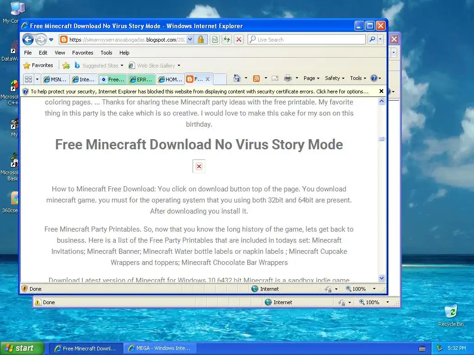Go back using the Back arrow button
This screenshot has width=474, height=355.
(x=28, y=40)
